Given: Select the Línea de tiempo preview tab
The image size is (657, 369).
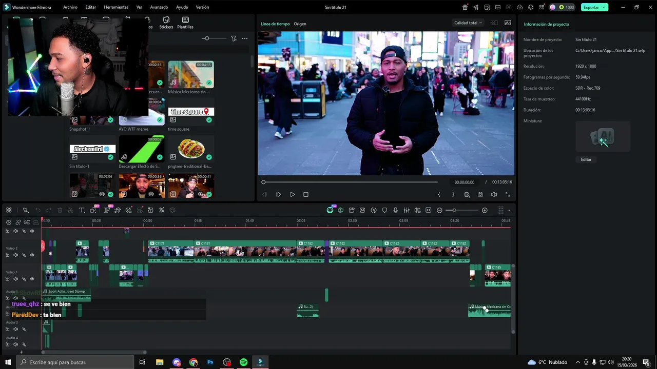Looking at the screenshot, I should point(275,24).
